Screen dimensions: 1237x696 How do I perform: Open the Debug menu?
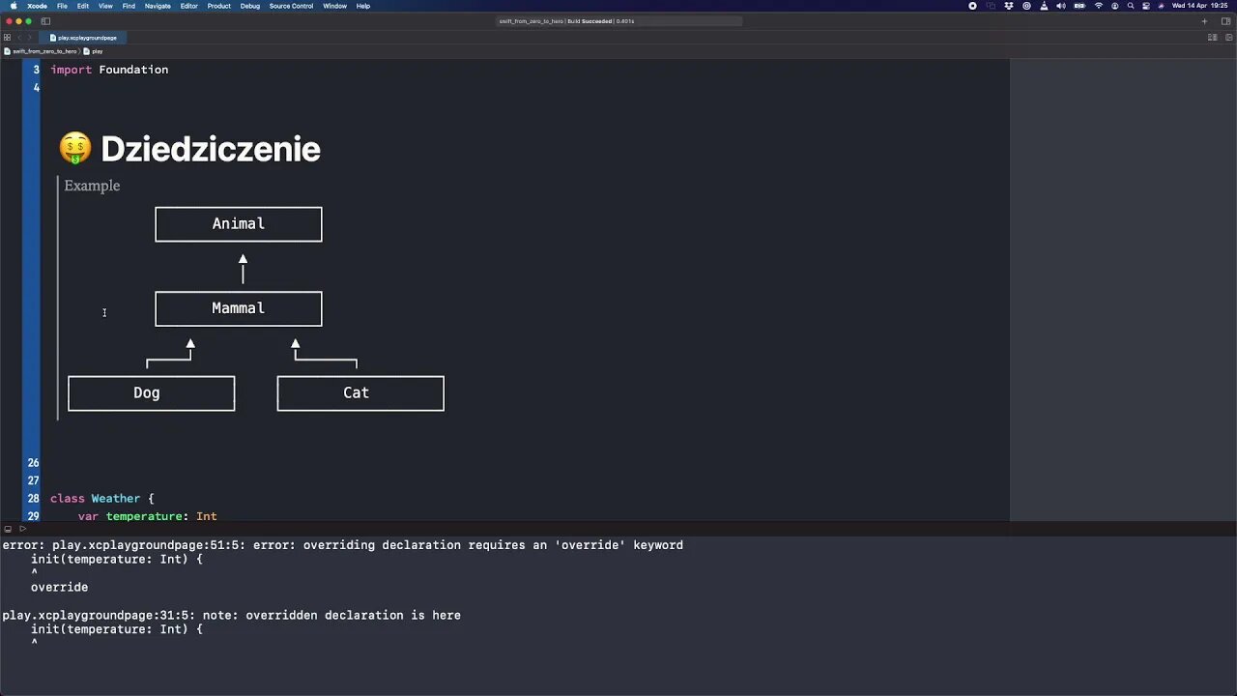[x=249, y=6]
